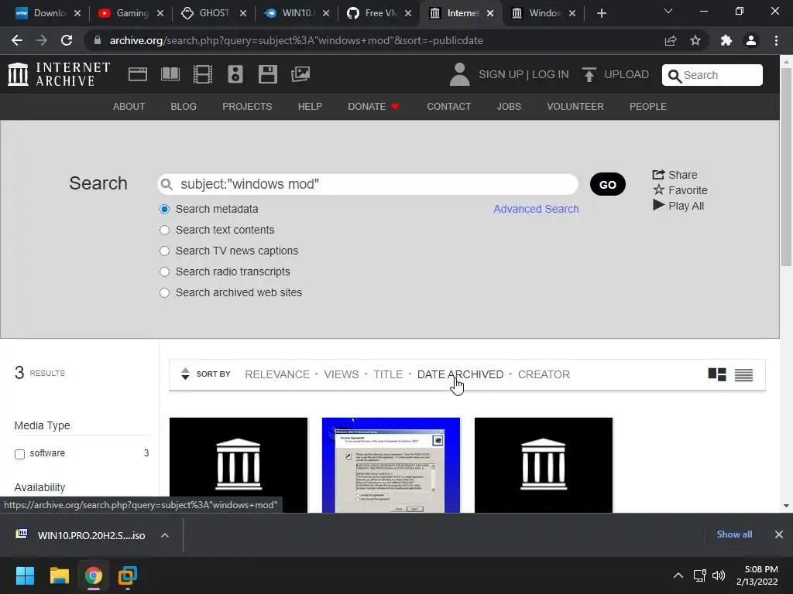Bookmark this page with star icon
This screenshot has height=594, width=793.
pyautogui.click(x=695, y=40)
